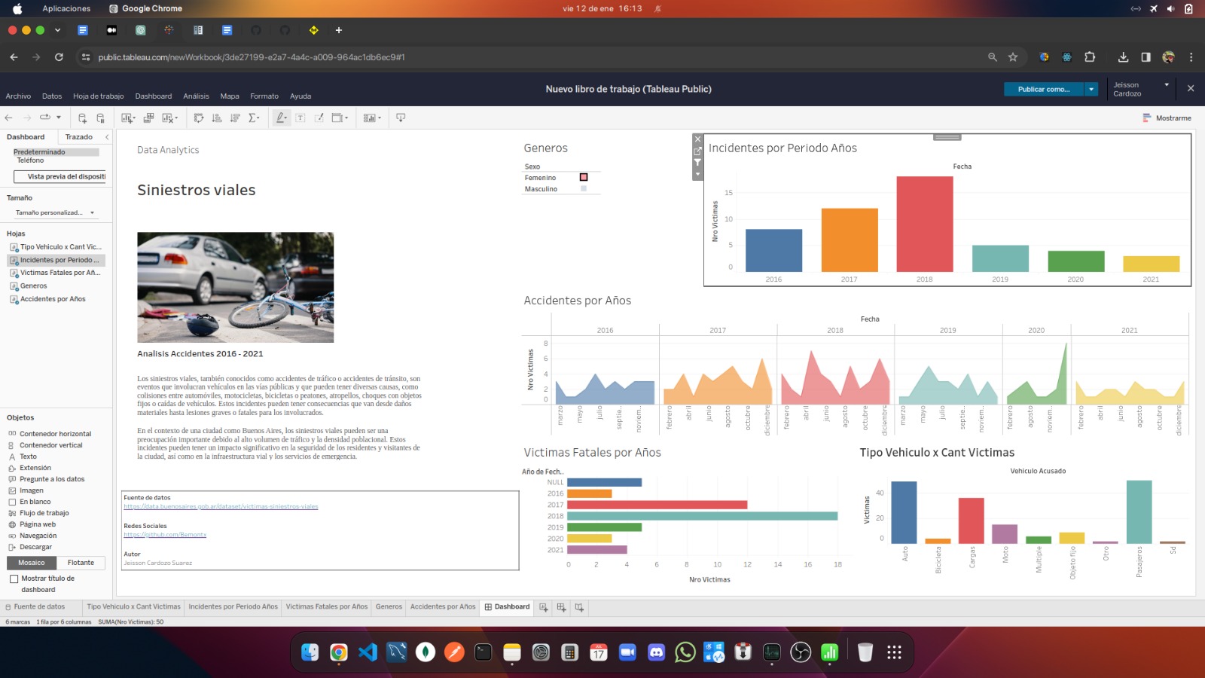Click the Replay animation toolbar icon
The height and width of the screenshot is (678, 1205).
pos(45,118)
